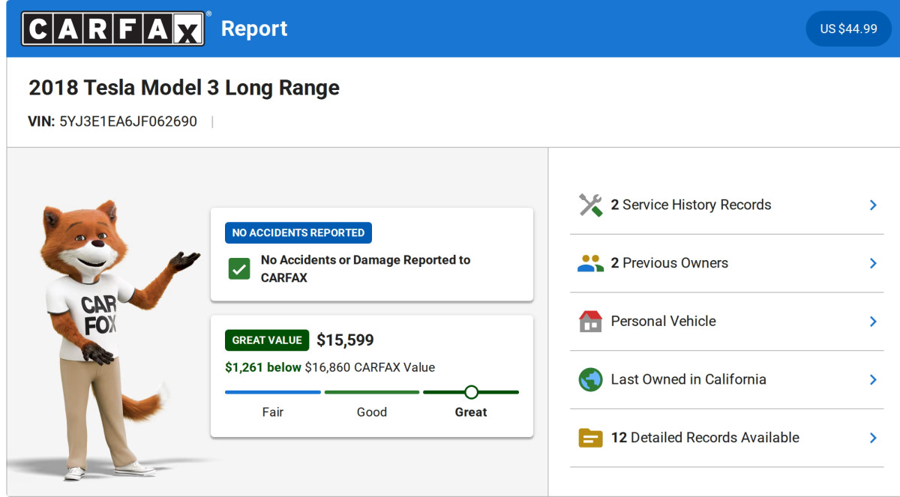Click the 2018 Tesla Model 3 Long Range title
This screenshot has height=497, width=900.
184,88
